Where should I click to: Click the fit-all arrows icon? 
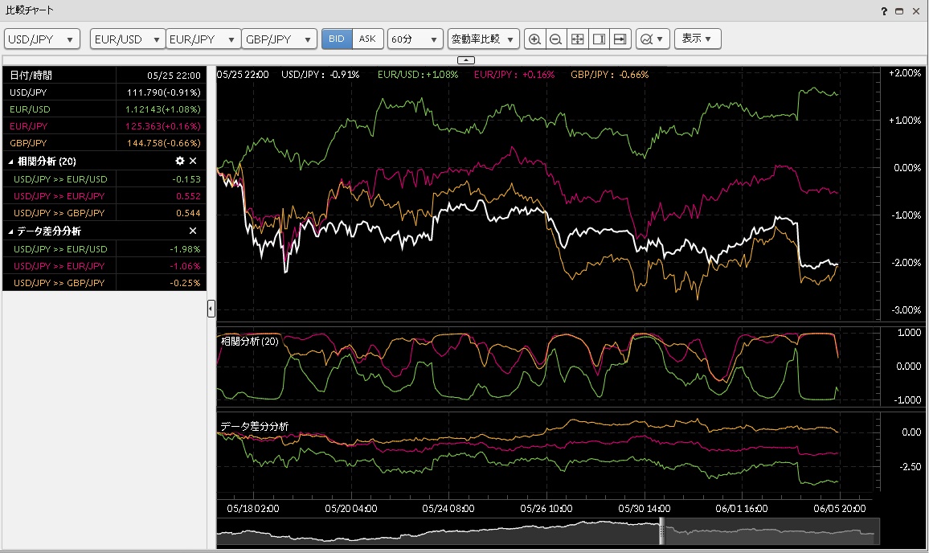577,39
